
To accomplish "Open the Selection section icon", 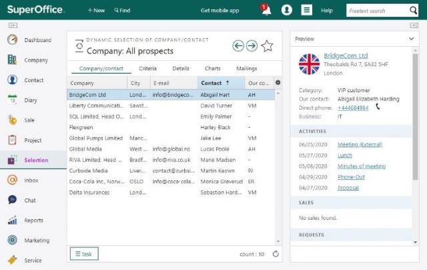I will point(12,160).
